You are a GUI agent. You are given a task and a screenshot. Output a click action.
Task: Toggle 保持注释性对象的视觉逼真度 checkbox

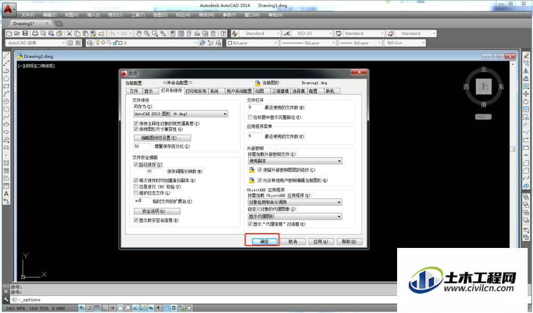[x=136, y=124]
